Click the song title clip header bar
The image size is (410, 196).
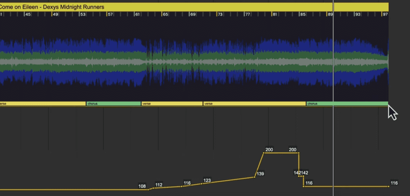coord(194,7)
